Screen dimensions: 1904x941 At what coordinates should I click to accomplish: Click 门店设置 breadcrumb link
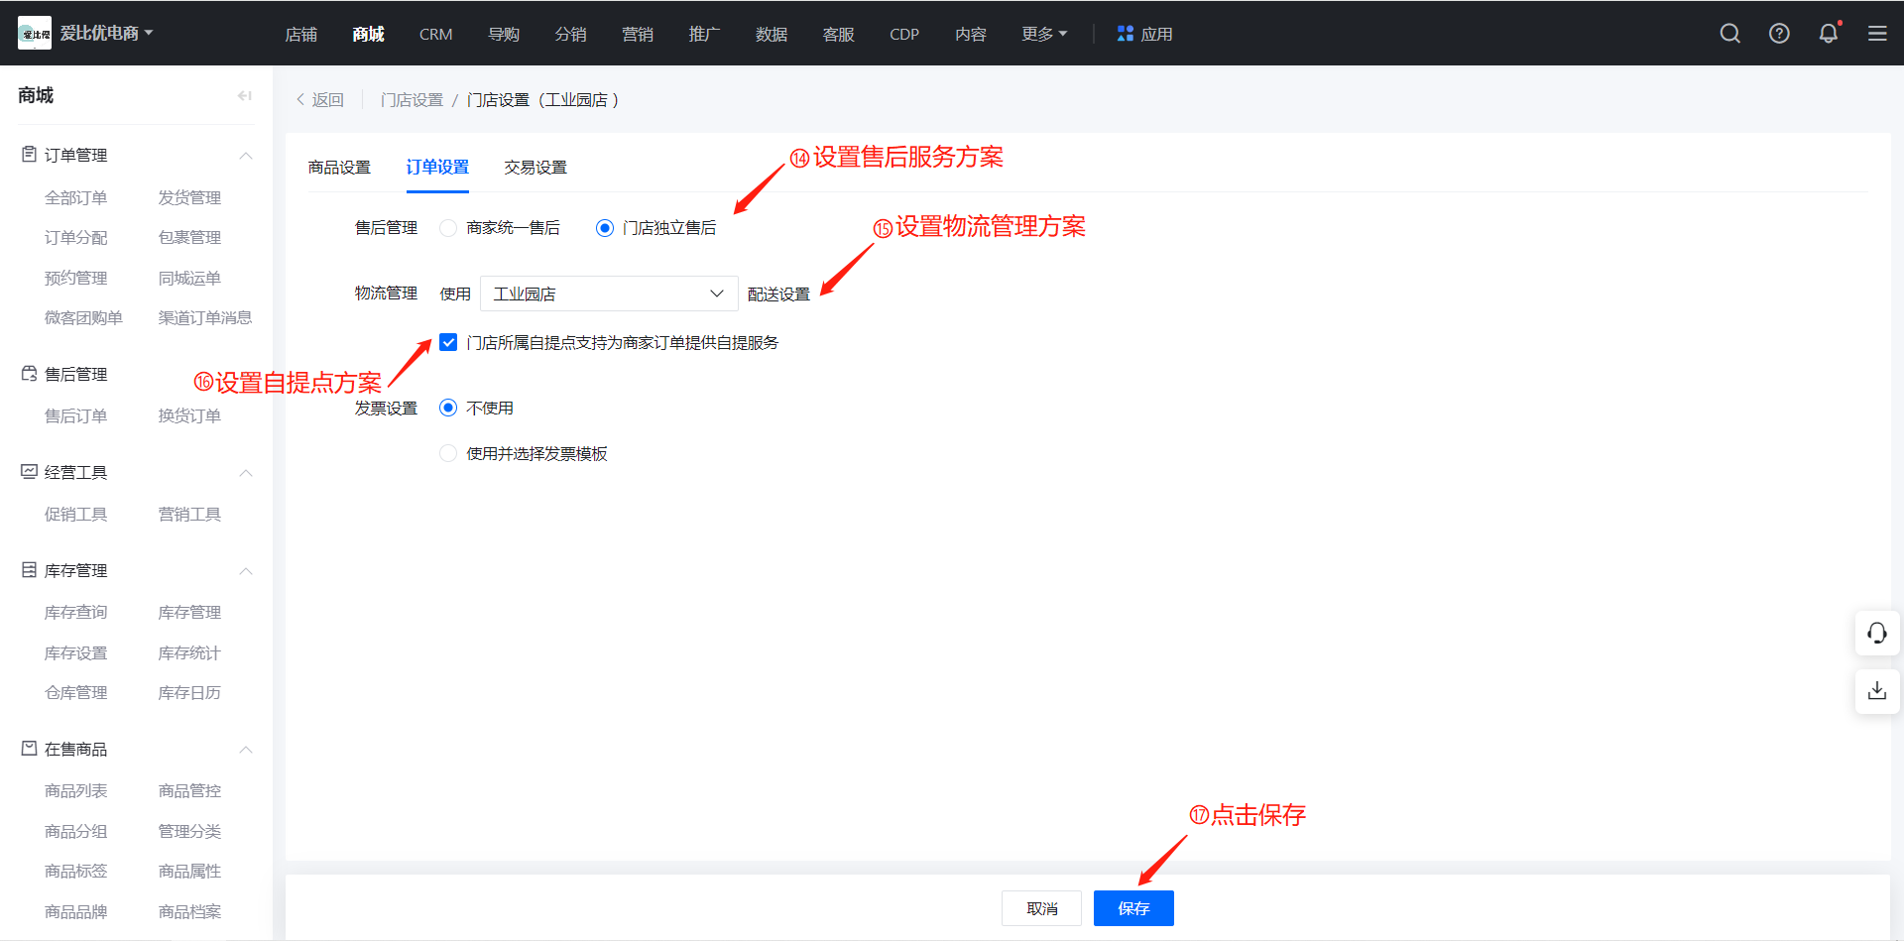(x=412, y=100)
